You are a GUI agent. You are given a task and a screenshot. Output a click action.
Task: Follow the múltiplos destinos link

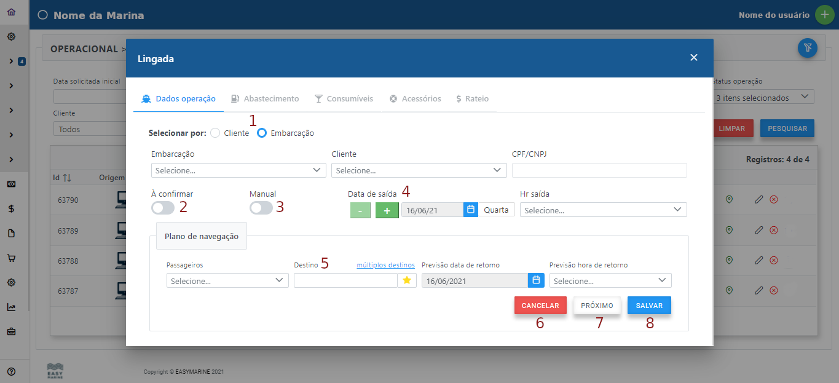tap(385, 265)
